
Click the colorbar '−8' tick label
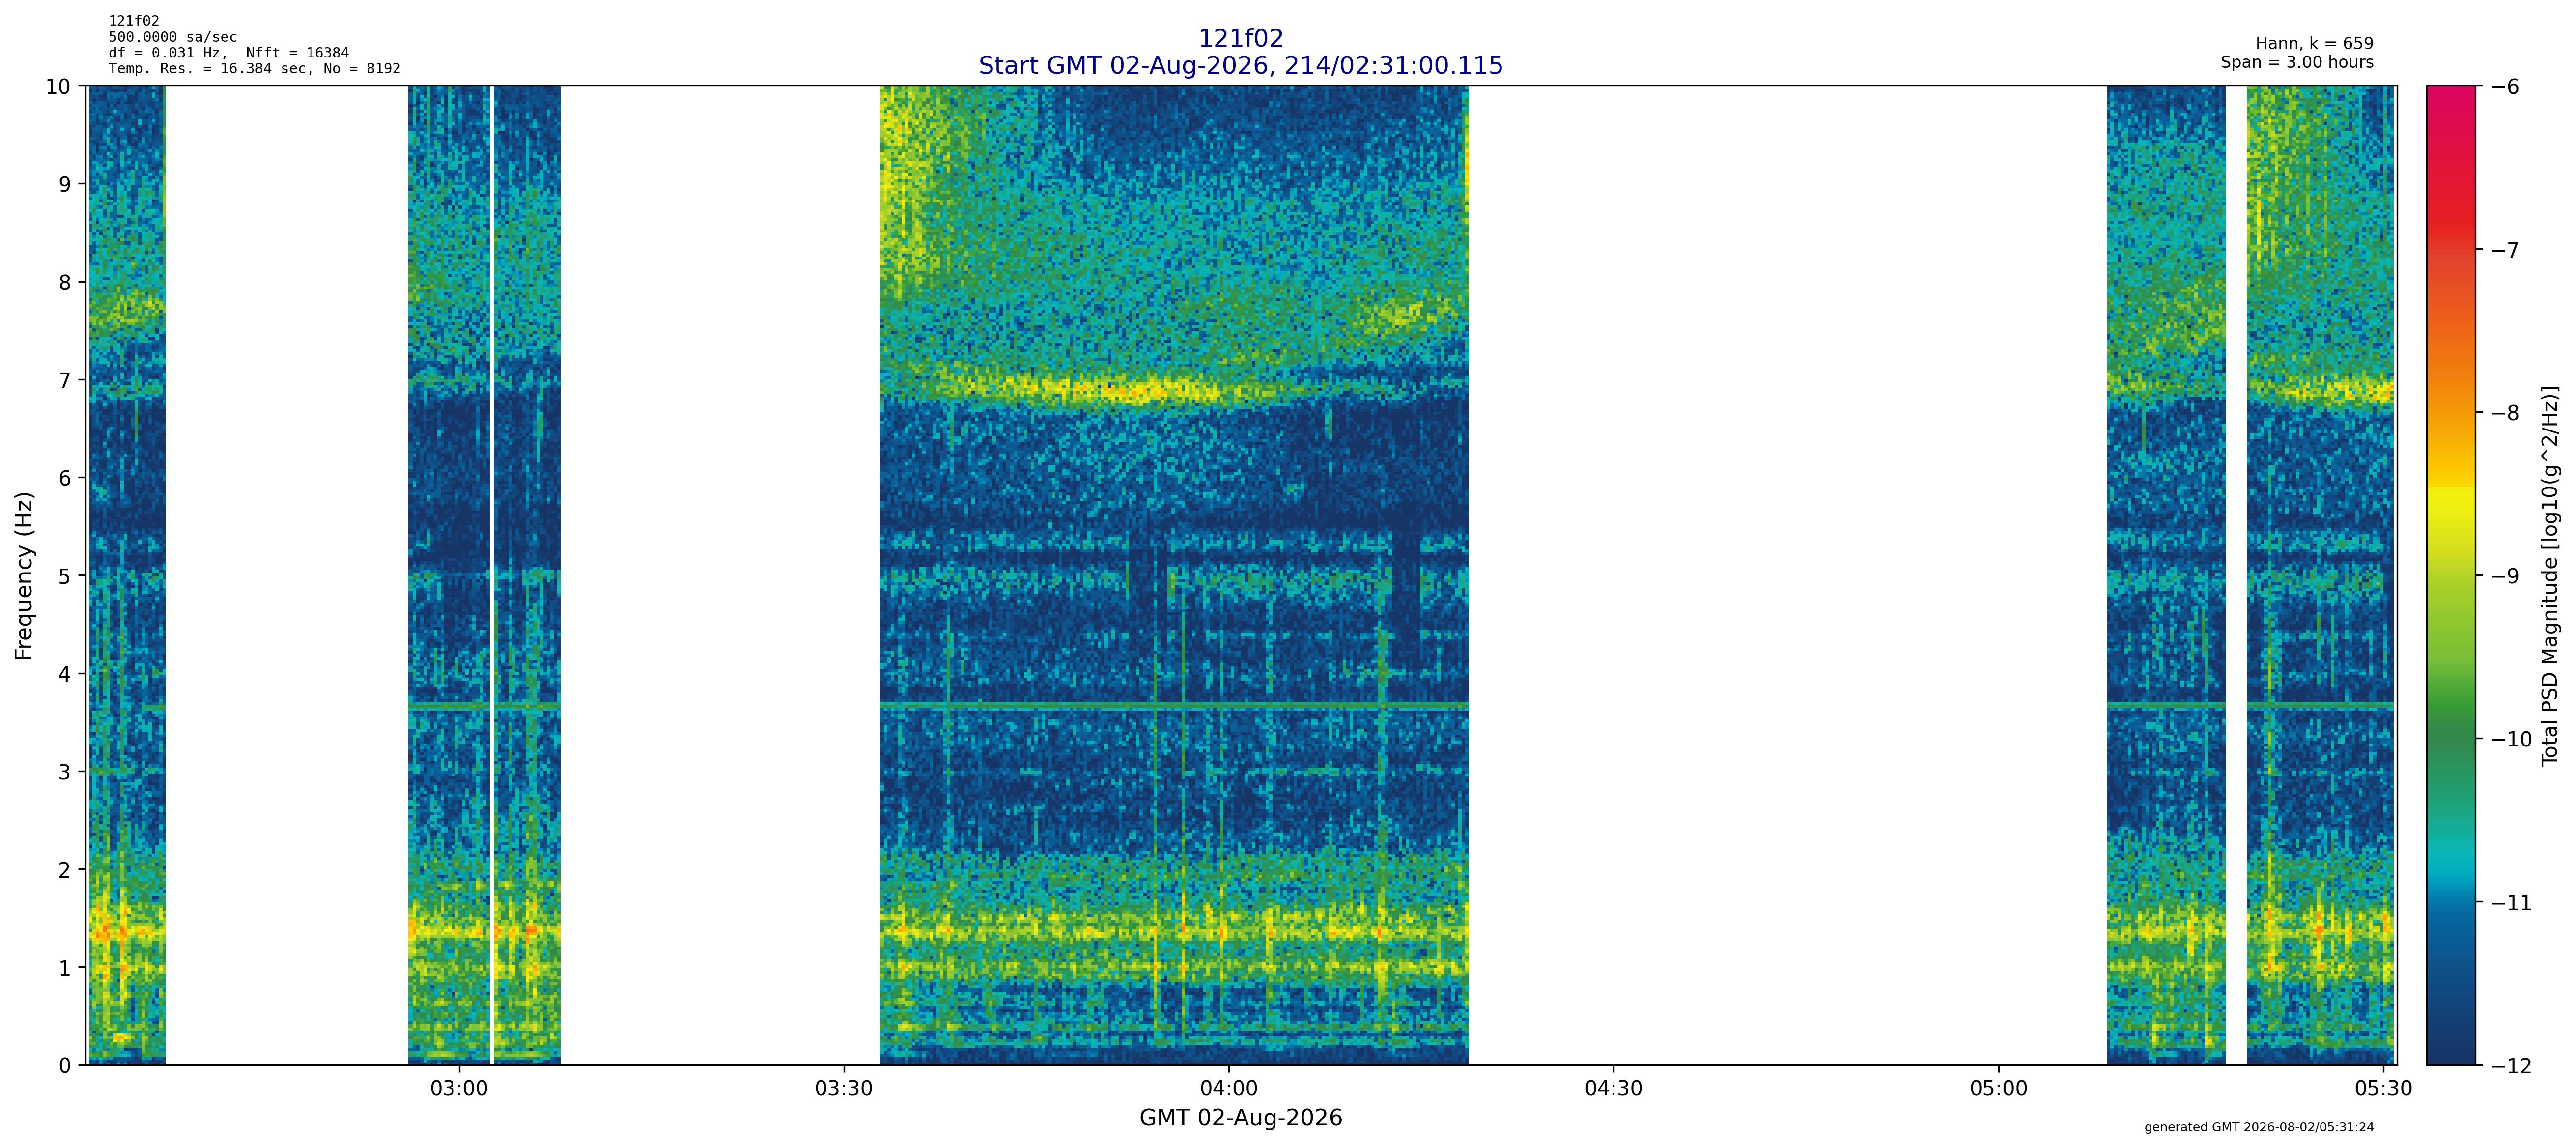[2505, 413]
